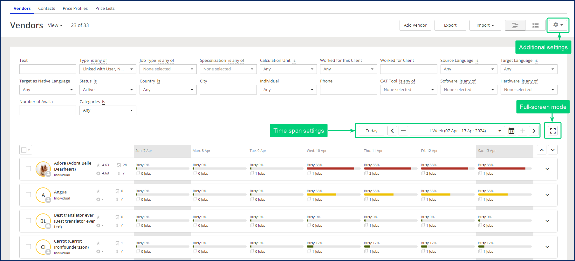Viewport: 575px width, 261px height.
Task: Open the select-all checkbox dropdown arrow
Action: coord(29,150)
